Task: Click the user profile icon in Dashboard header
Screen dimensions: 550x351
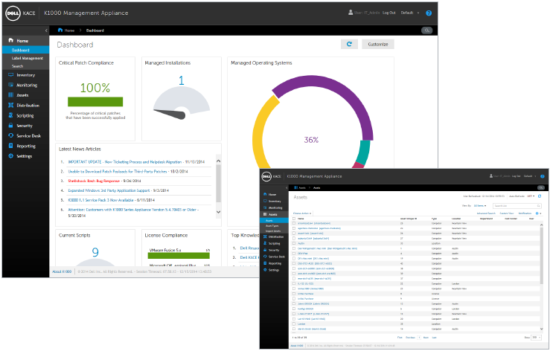Action: click(351, 13)
